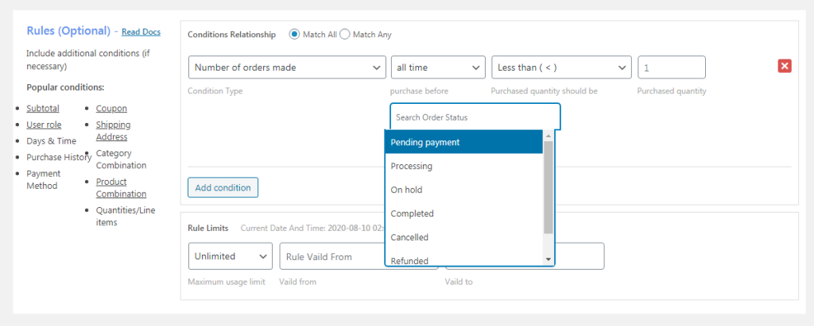Click the Purchased quantity input field
This screenshot has height=326, width=814.
[672, 67]
